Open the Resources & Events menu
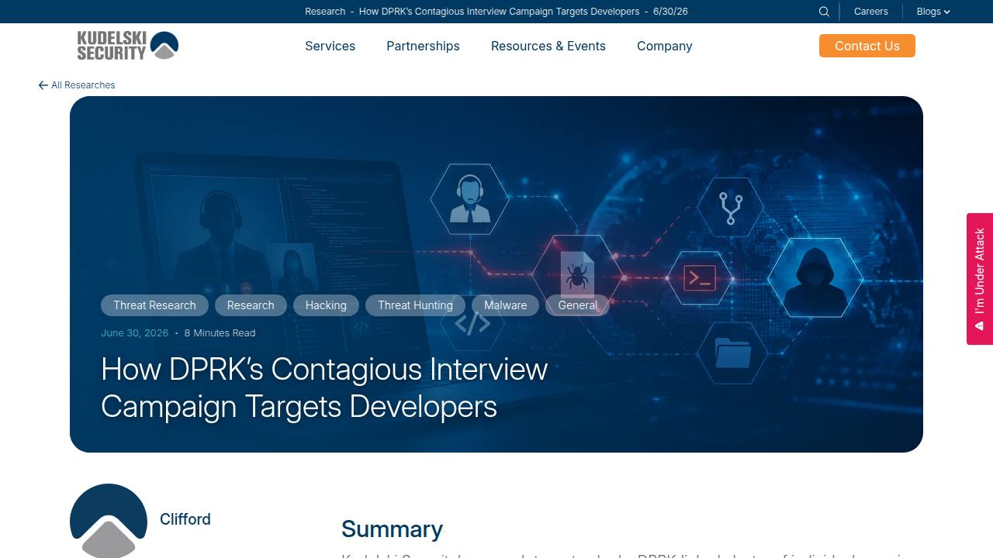This screenshot has height=558, width=993. 548,46
